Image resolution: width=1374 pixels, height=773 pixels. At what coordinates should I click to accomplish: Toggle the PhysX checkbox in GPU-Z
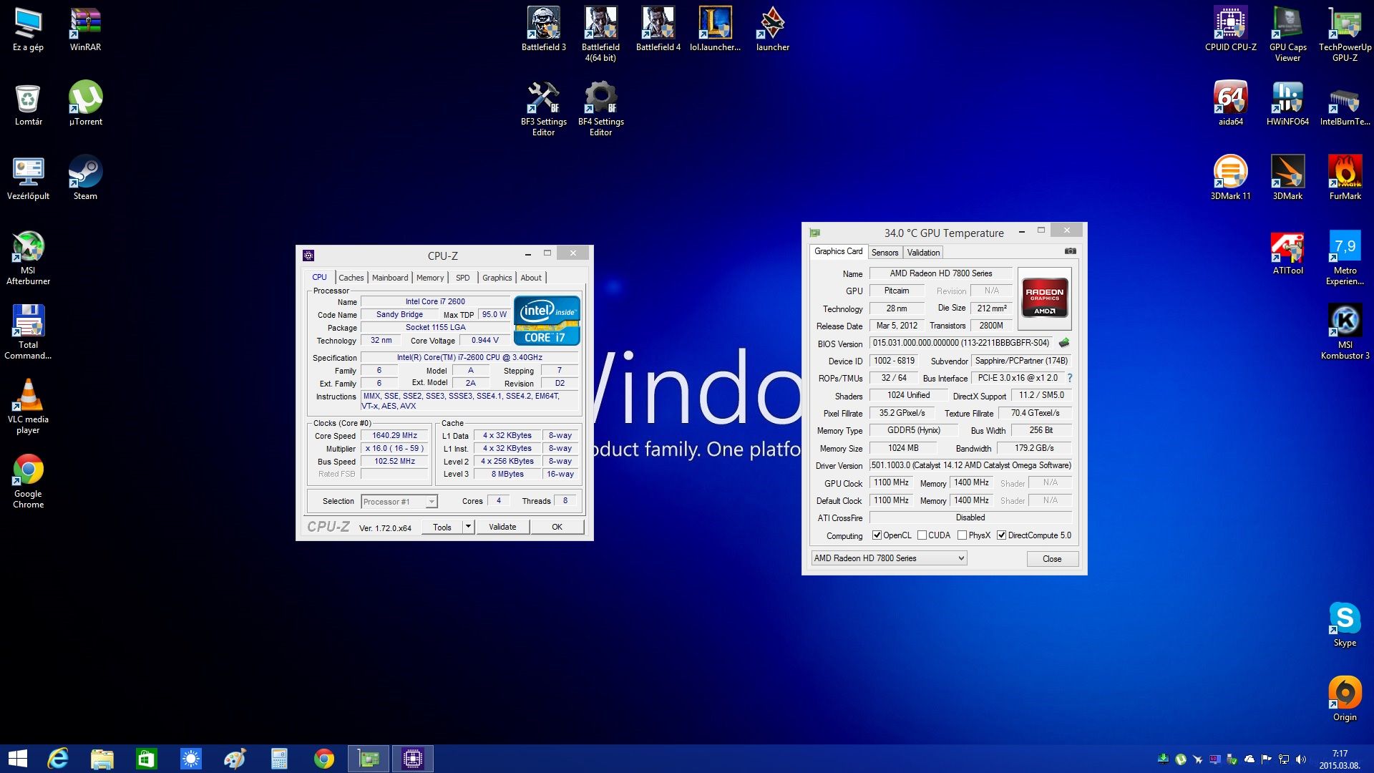coord(962,535)
